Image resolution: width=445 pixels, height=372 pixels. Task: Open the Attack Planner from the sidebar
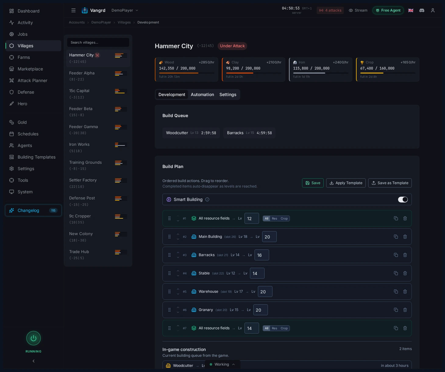(x=32, y=80)
